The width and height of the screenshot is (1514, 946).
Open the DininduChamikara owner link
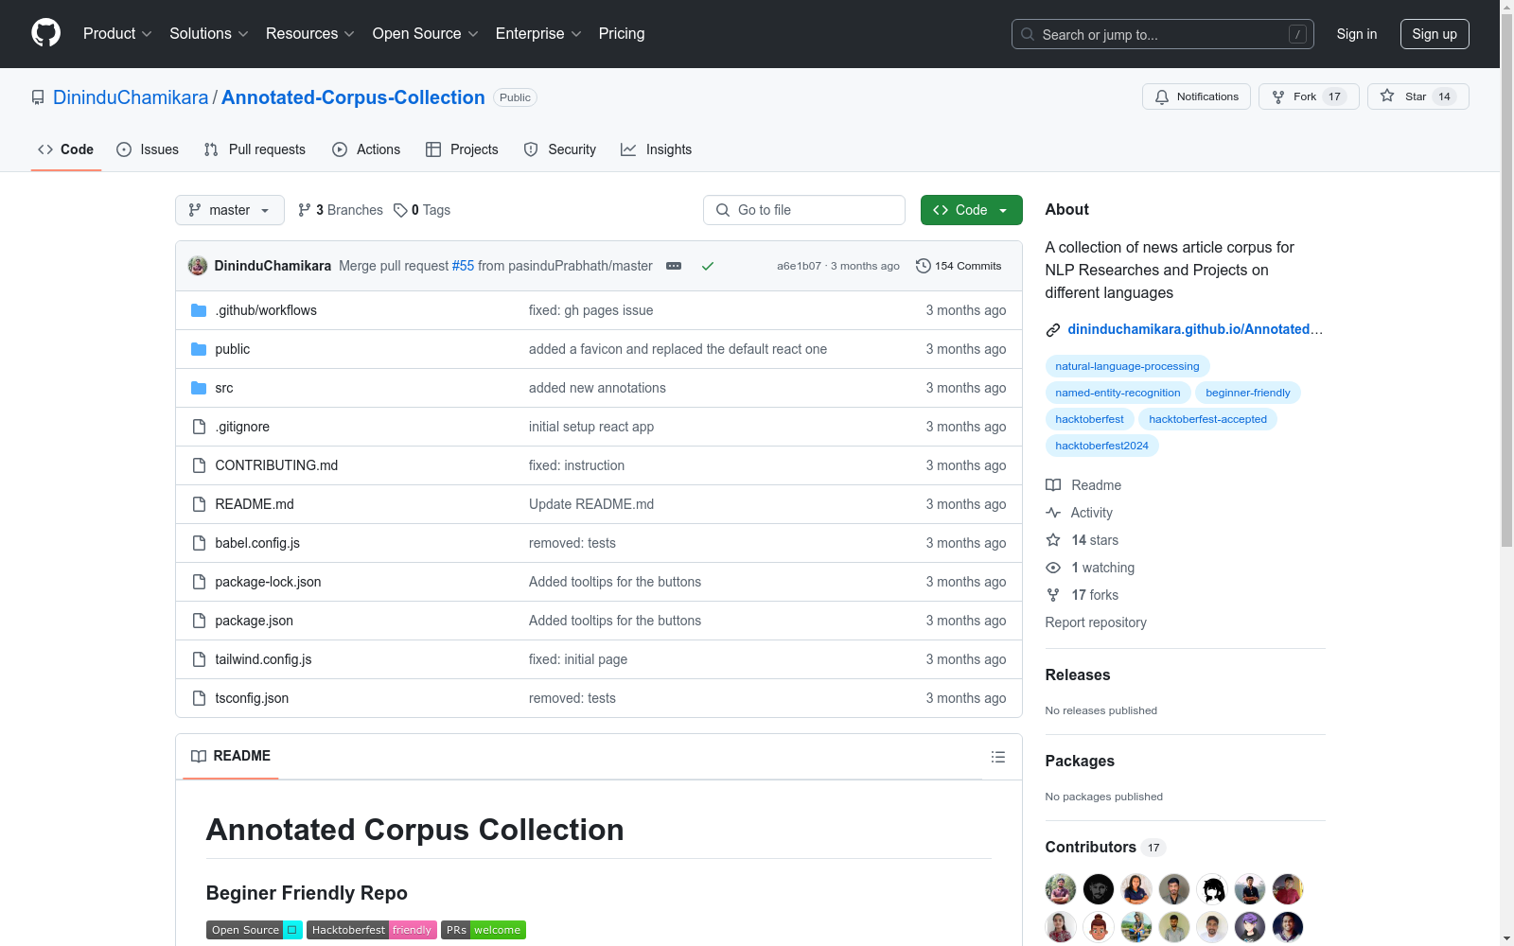pyautogui.click(x=131, y=97)
